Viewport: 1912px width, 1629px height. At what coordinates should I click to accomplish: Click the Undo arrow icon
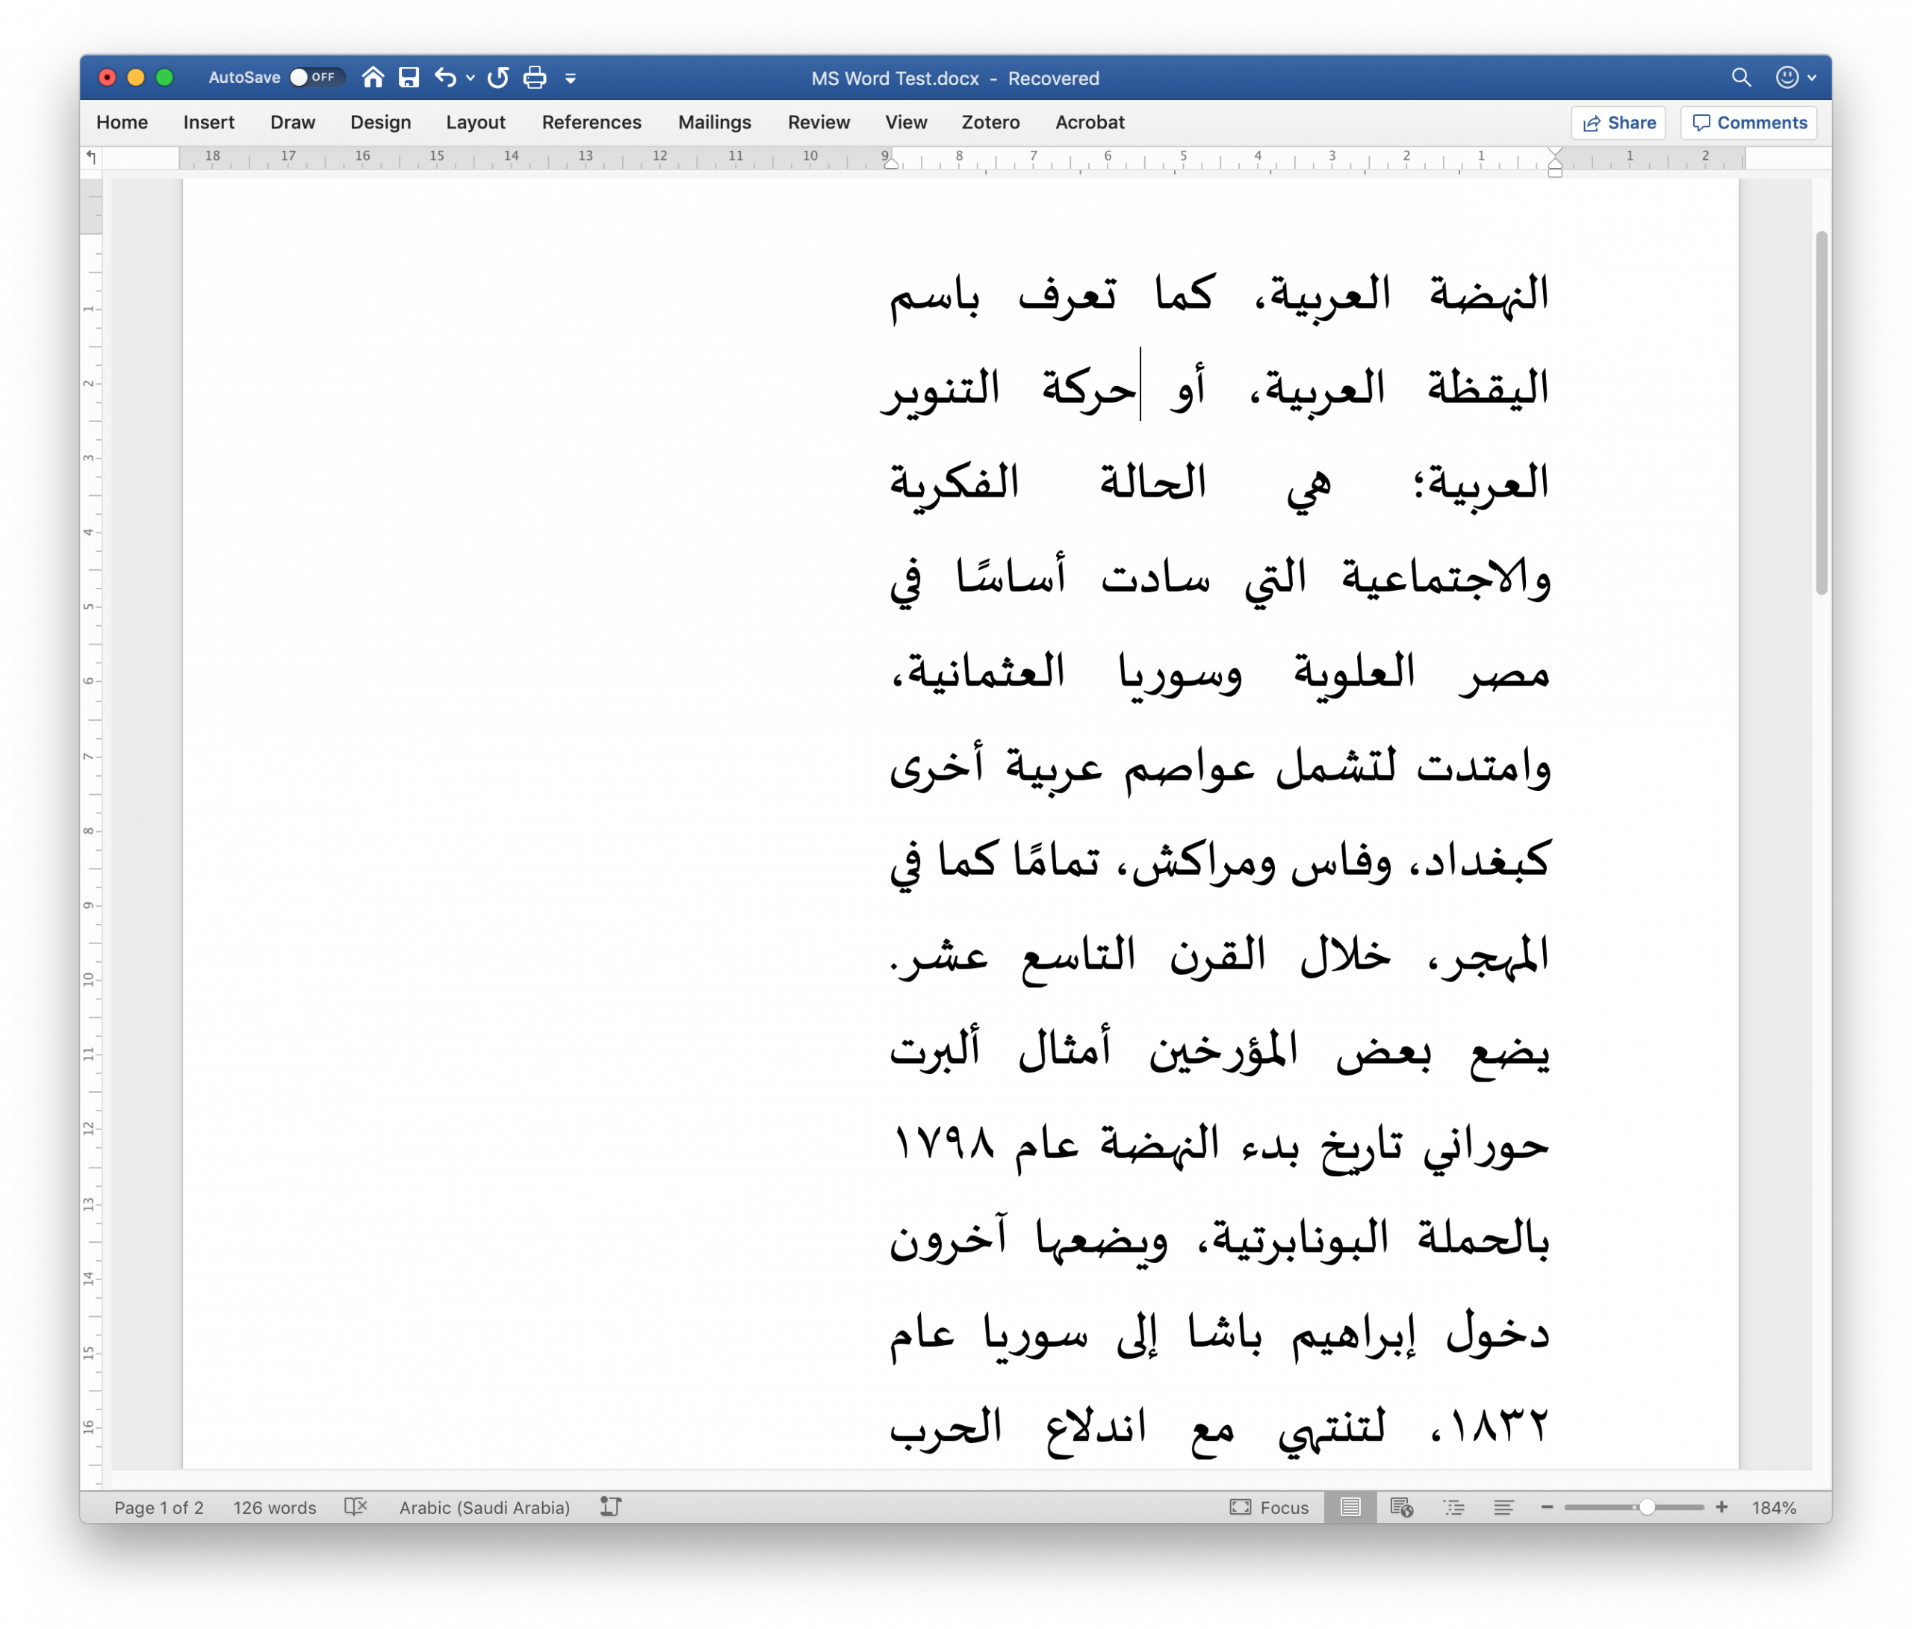click(x=445, y=78)
